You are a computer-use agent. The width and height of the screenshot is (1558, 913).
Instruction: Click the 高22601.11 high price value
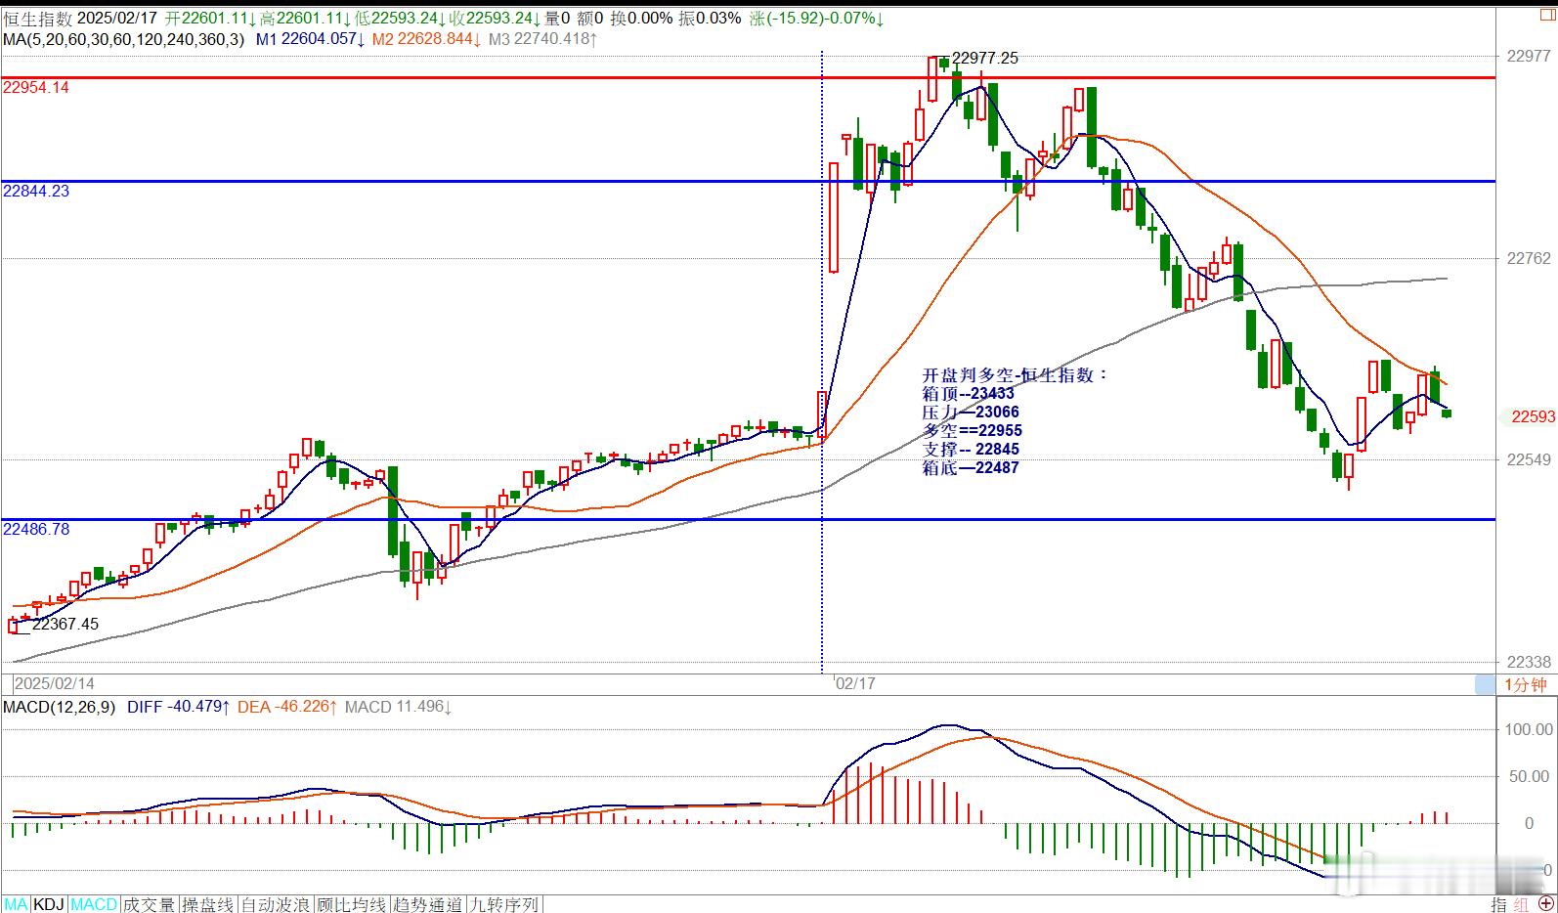305,18
